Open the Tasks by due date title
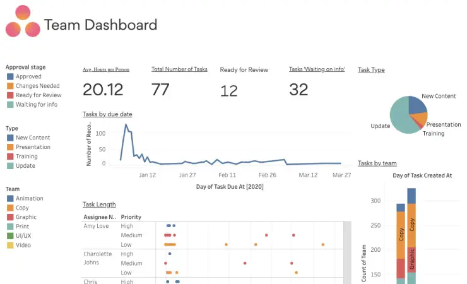 point(107,114)
